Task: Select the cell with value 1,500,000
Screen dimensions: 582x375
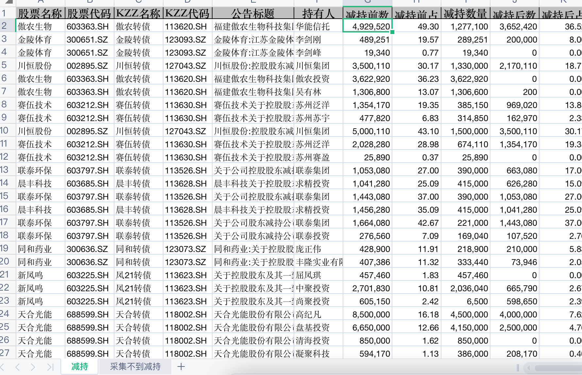Action: point(465,131)
